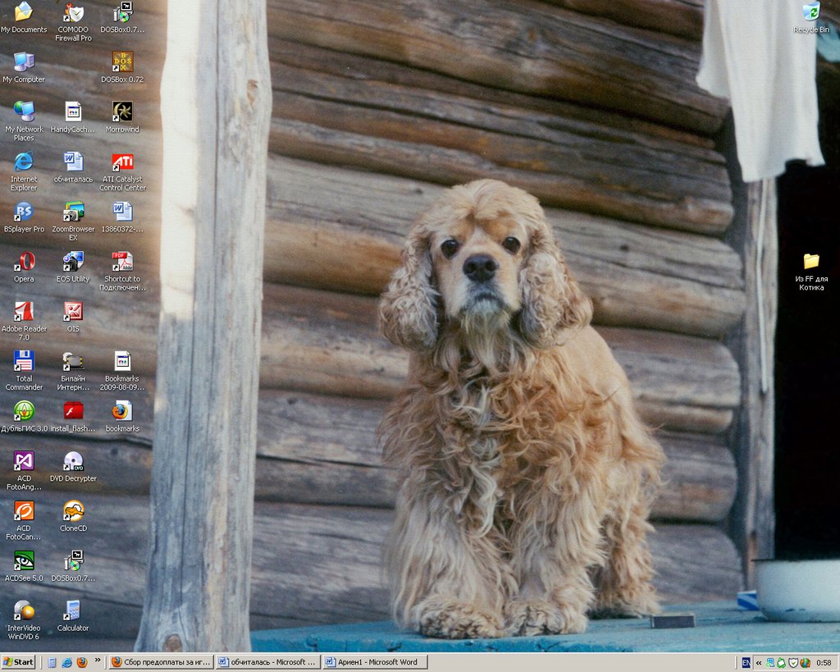Image resolution: width=840 pixels, height=672 pixels.
Task: Click the taskbar clock showing 0:58
Action: (824, 663)
